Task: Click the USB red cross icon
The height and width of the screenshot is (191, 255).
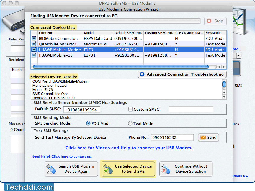Action: point(165,169)
